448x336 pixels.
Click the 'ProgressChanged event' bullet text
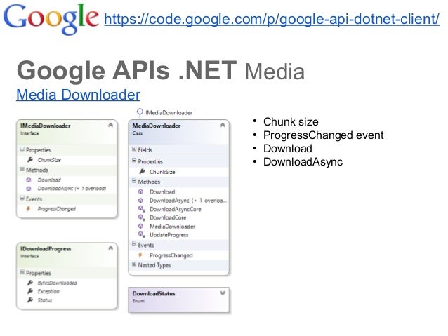(323, 135)
